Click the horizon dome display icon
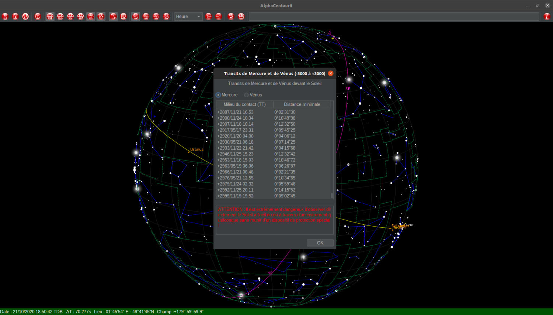This screenshot has width=553, height=315. [91, 16]
